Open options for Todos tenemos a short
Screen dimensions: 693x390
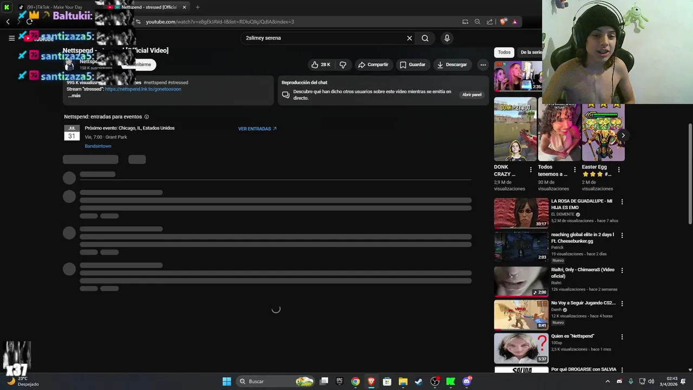pos(575,170)
